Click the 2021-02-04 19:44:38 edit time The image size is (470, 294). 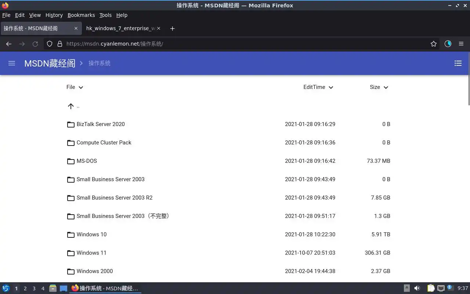[x=310, y=271]
